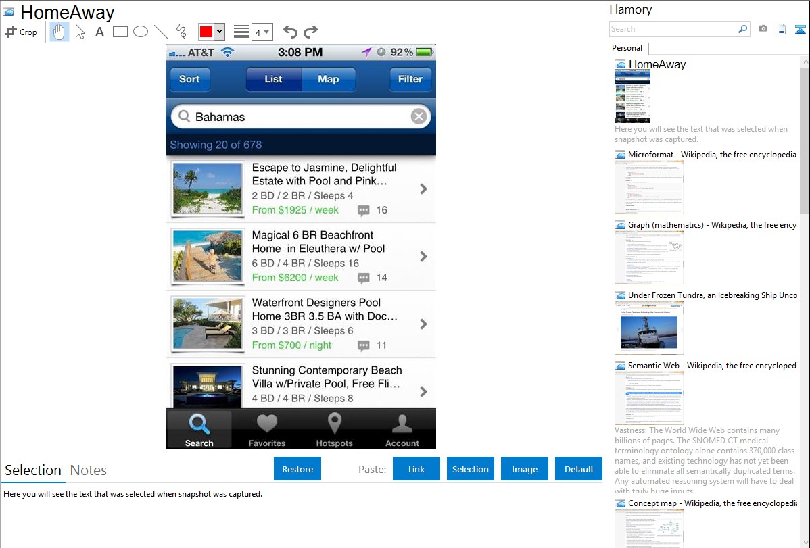Click 'From $1925 / week' price text

click(x=295, y=210)
